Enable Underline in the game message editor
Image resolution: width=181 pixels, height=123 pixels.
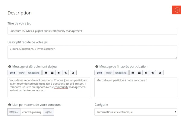(34, 73)
